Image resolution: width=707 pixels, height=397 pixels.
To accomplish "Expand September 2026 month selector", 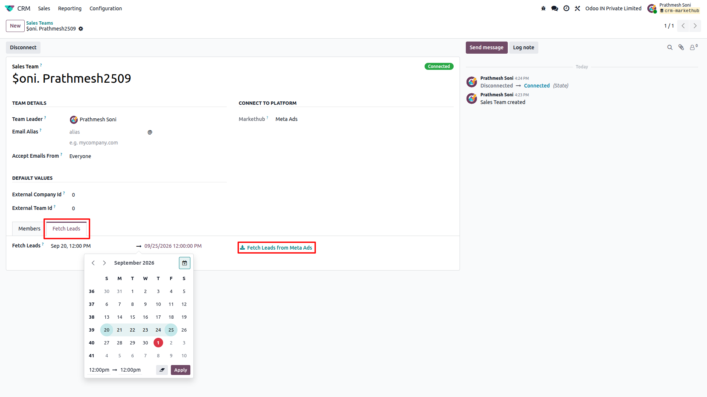I will click(134, 263).
